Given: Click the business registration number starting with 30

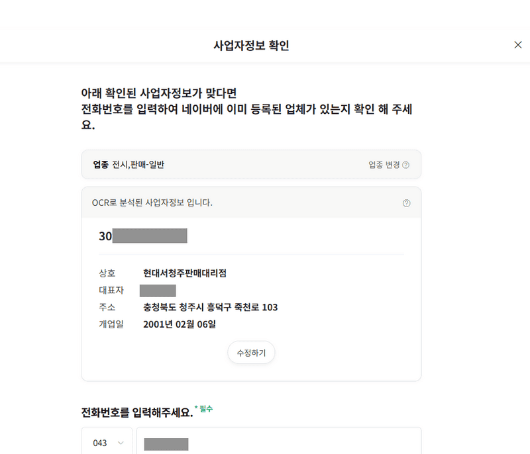Looking at the screenshot, I should click(x=142, y=236).
